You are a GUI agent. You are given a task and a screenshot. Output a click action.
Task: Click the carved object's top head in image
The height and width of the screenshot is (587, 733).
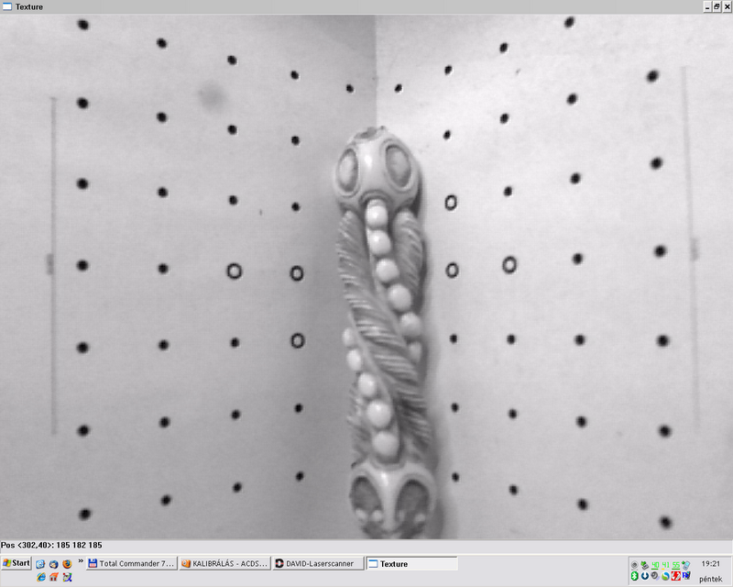click(x=376, y=163)
